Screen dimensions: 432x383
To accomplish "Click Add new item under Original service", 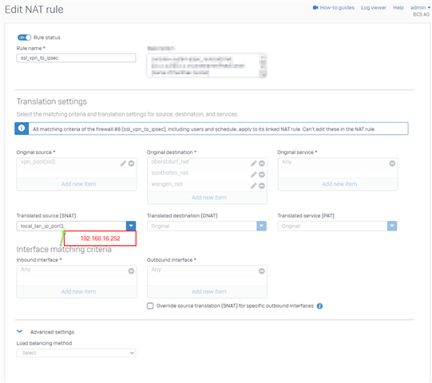I will (x=339, y=184).
